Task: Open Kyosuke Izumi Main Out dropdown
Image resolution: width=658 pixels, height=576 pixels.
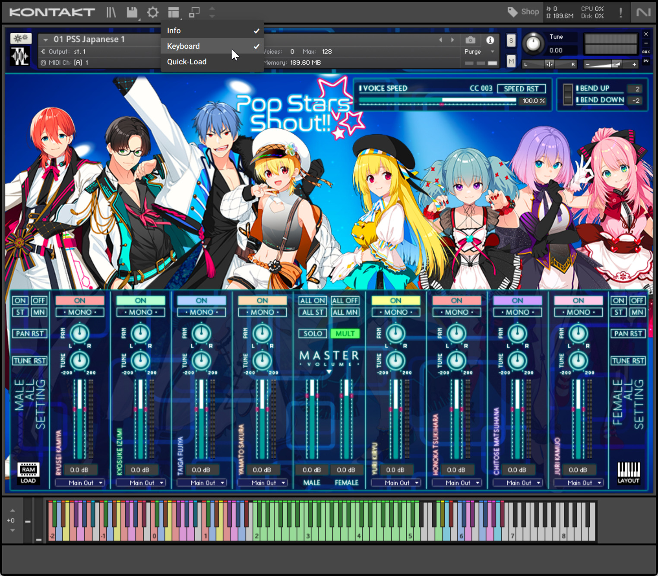Action: pos(141,483)
